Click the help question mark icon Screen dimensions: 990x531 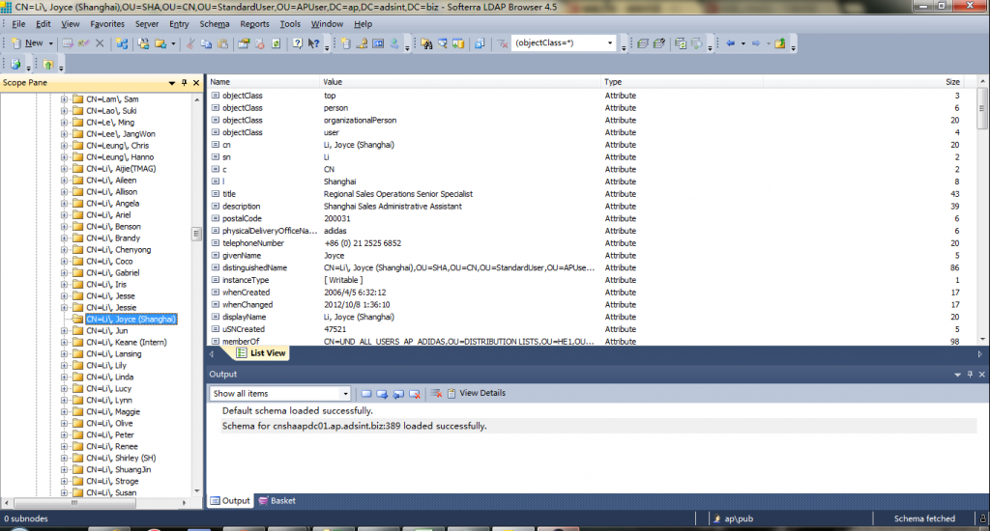click(298, 43)
